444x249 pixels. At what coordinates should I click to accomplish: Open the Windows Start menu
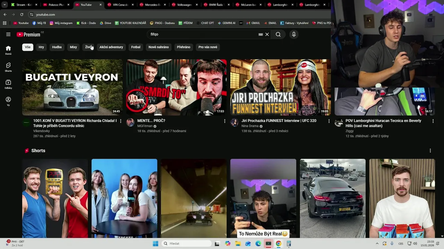pos(155,243)
